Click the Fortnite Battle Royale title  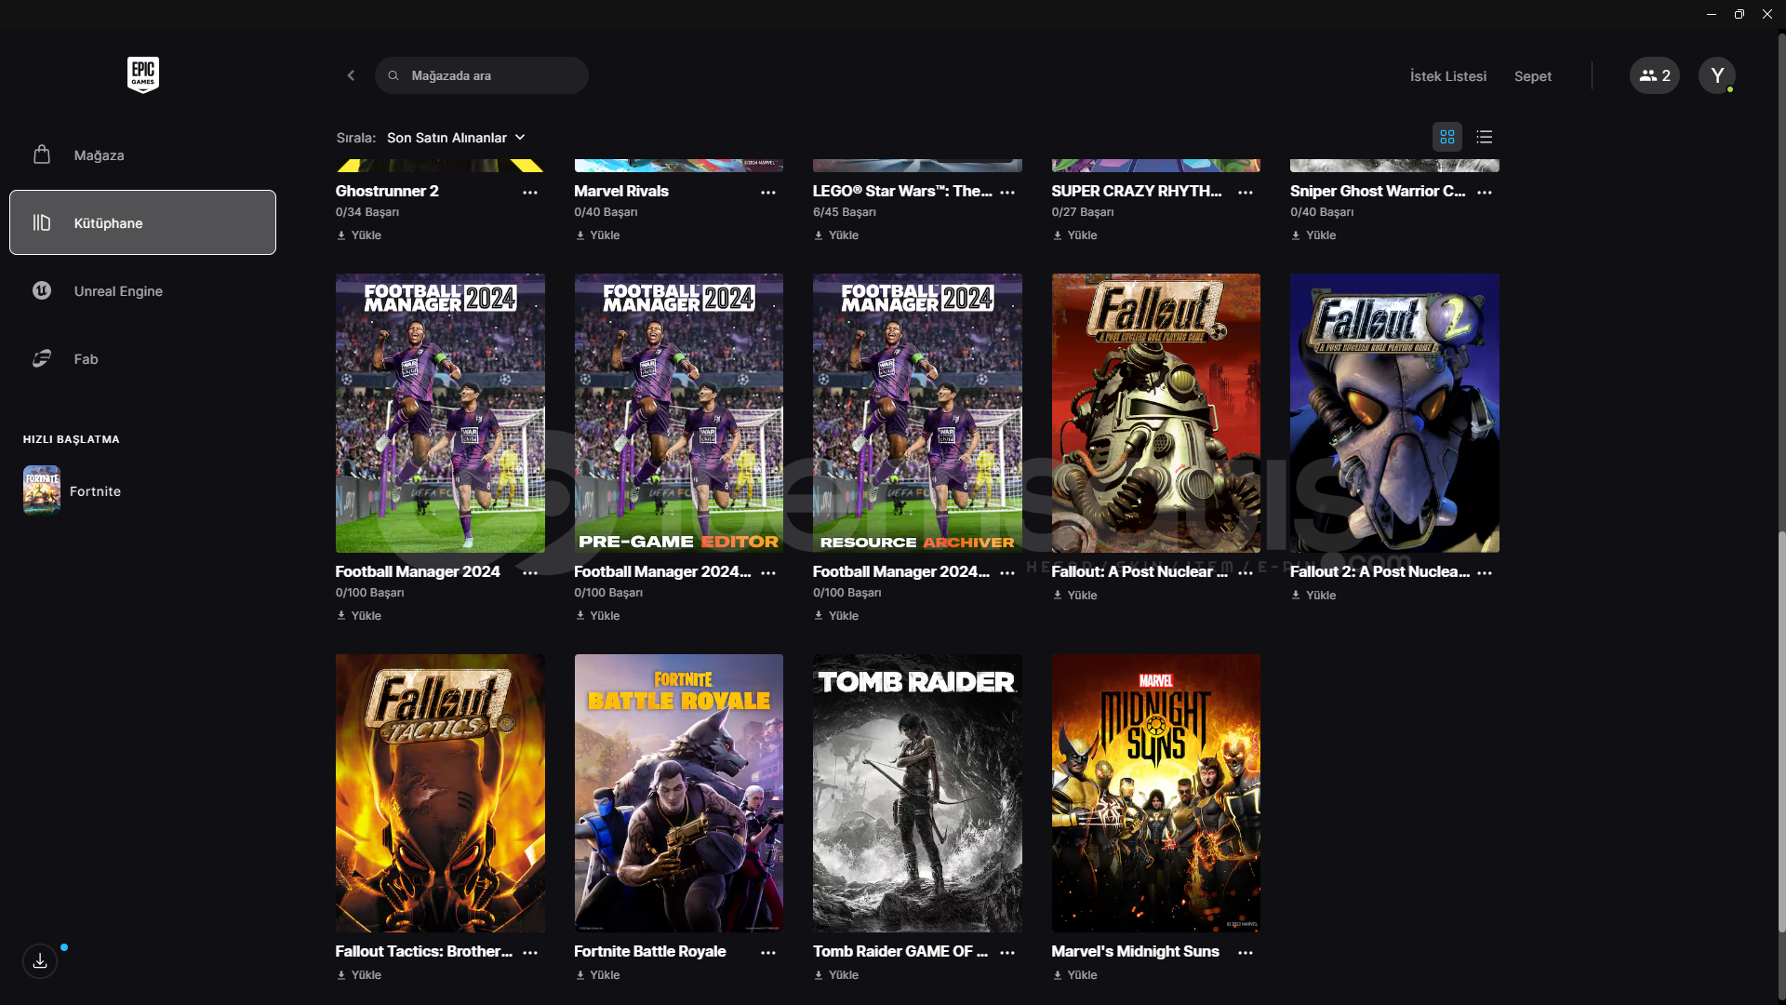(x=650, y=951)
